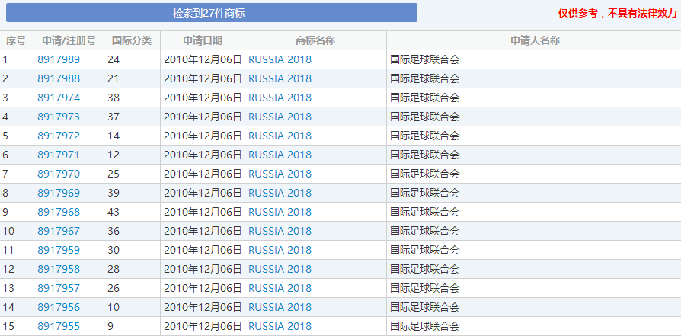Open RUSSIA 2018 trademark in row 14

point(280,307)
